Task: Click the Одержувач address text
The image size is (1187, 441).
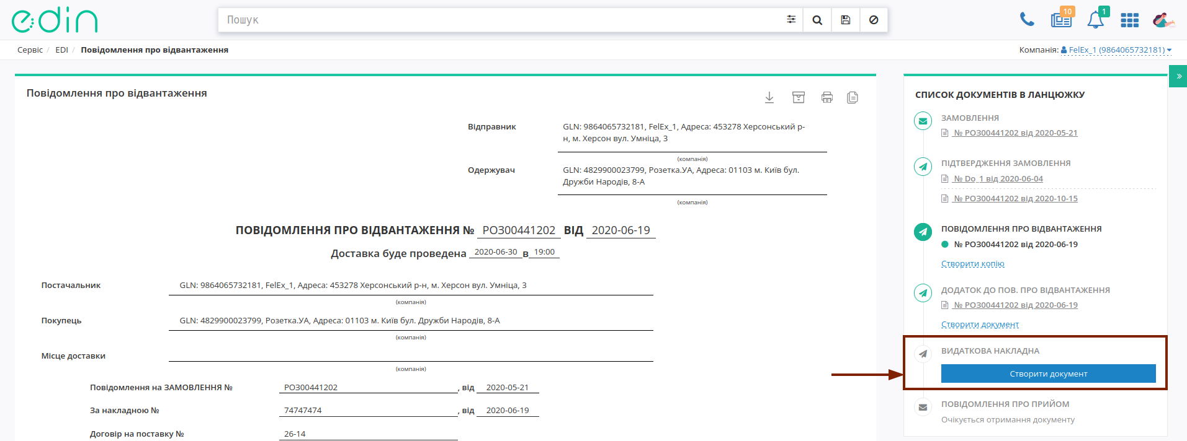Action: (681, 176)
